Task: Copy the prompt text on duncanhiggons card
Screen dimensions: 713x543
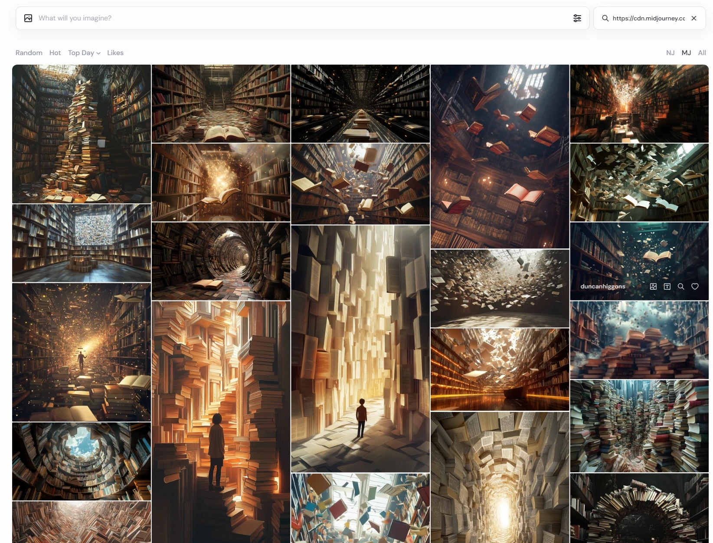Action: pyautogui.click(x=667, y=286)
